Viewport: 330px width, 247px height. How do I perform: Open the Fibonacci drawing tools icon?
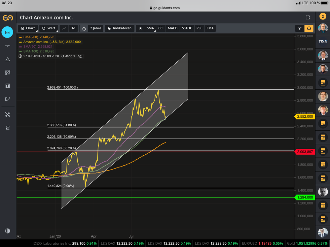coord(8,73)
